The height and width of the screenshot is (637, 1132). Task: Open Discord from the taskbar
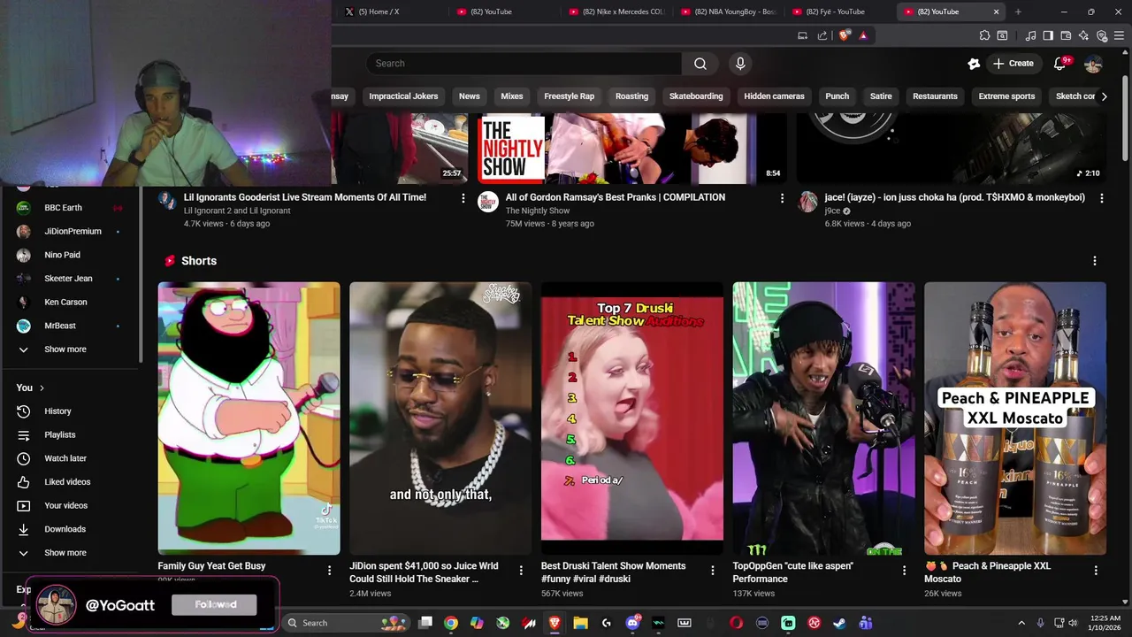[x=632, y=623]
